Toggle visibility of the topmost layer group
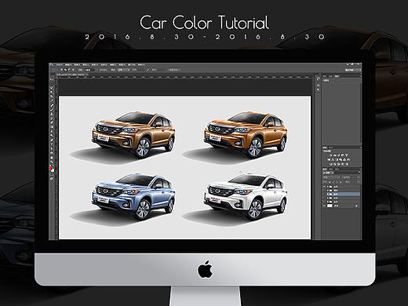Image resolution: width=408 pixels, height=306 pixels. (324, 187)
